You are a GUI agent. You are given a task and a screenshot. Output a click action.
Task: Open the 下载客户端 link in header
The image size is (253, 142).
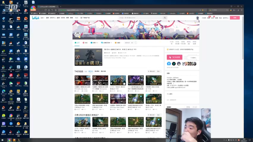85,18
